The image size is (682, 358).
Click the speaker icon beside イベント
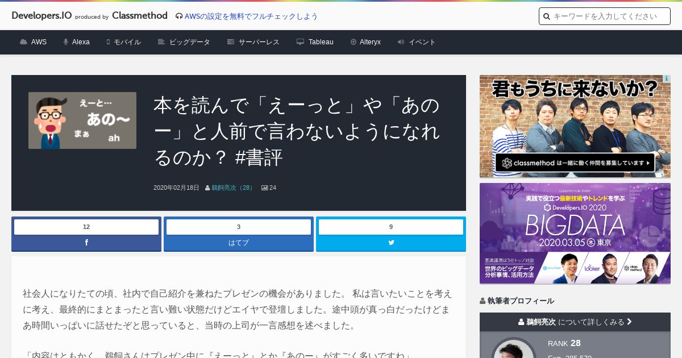pyautogui.click(x=401, y=42)
